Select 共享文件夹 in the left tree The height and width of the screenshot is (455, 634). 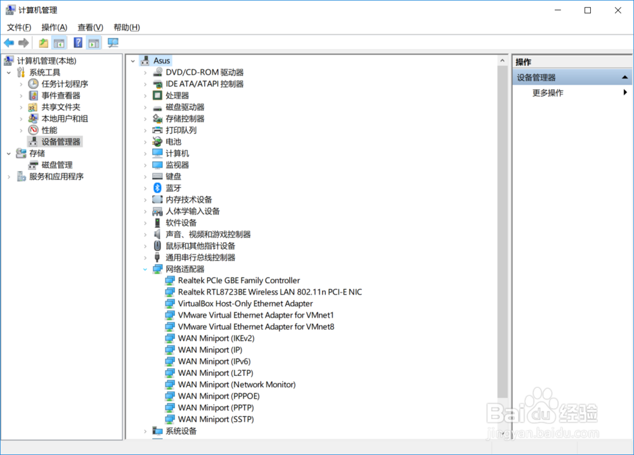click(x=61, y=107)
